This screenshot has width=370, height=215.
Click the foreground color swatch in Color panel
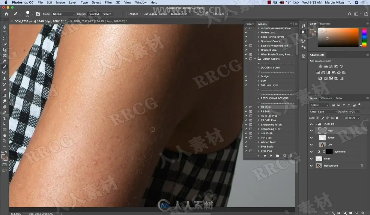(312, 31)
